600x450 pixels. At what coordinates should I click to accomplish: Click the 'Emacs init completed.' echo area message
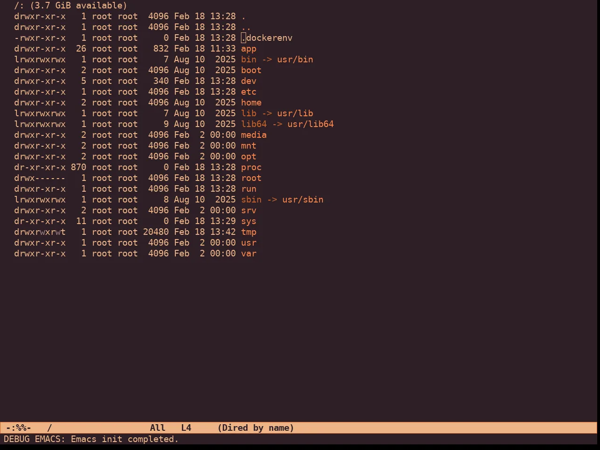pyautogui.click(x=125, y=439)
